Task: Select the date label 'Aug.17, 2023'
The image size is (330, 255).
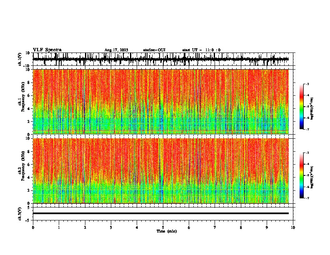Action: click(x=116, y=50)
